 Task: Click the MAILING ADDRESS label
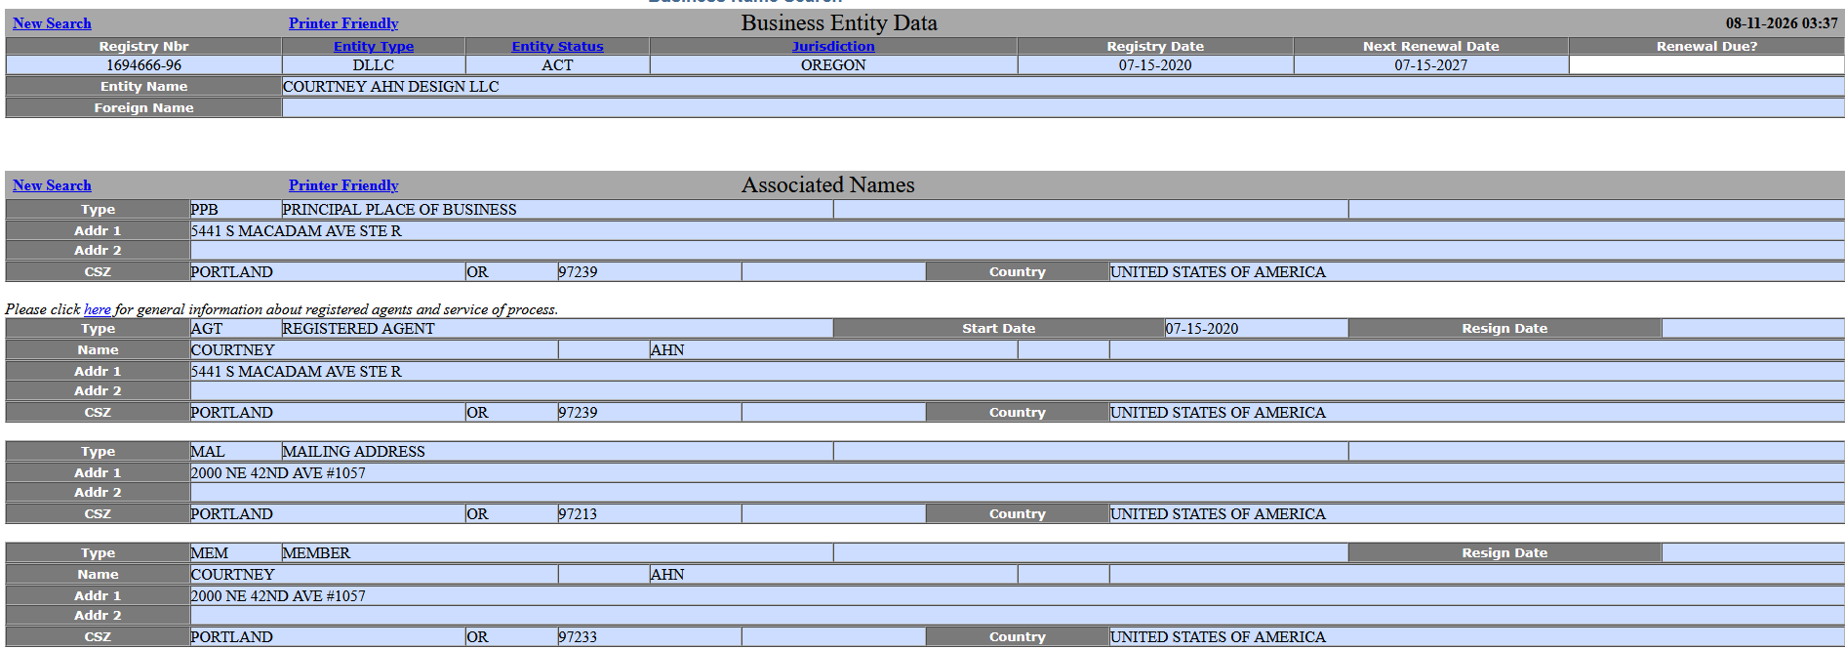pos(354,452)
